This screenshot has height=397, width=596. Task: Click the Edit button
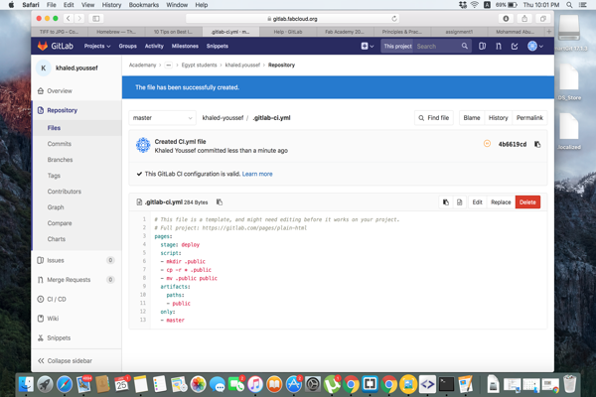click(x=478, y=202)
